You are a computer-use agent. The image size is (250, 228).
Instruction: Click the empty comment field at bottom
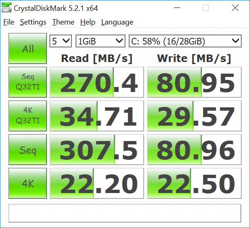125,213
